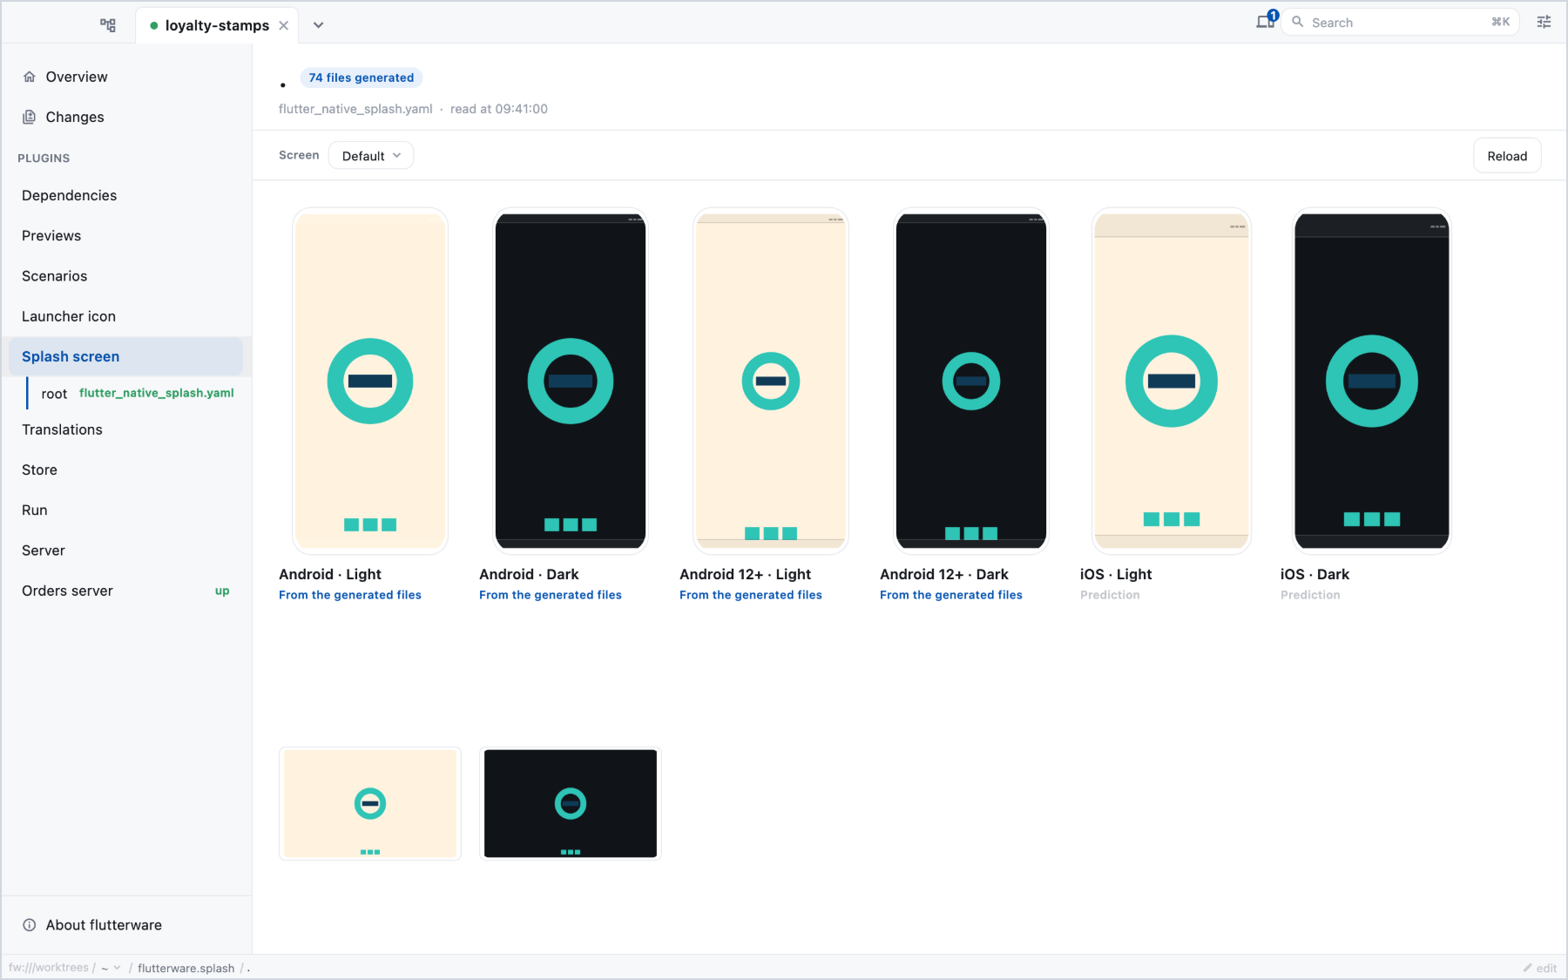The image size is (1568, 980).
Task: Click flutterware.splash breadcrumb segment
Action: (186, 968)
